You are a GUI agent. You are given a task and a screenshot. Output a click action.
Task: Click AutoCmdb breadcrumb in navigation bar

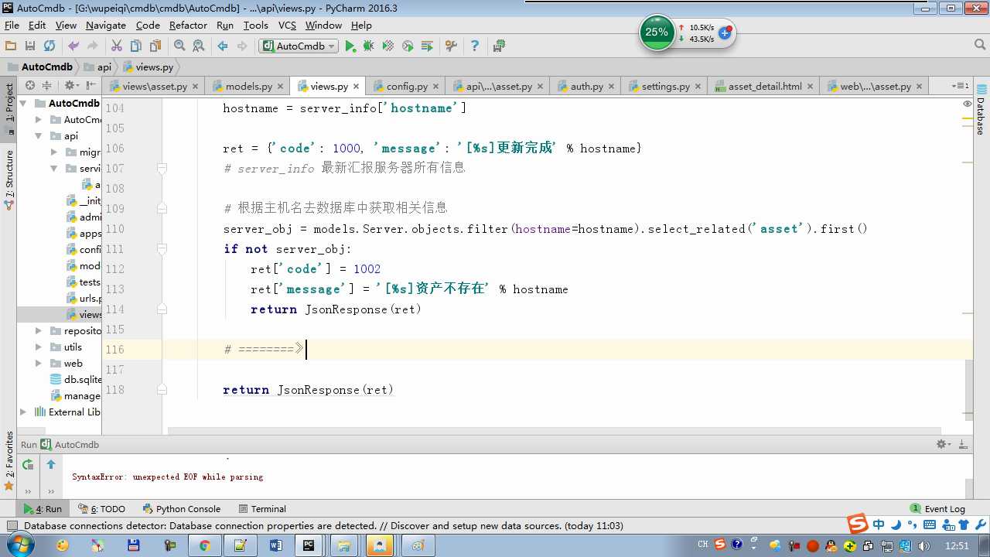[x=40, y=67]
